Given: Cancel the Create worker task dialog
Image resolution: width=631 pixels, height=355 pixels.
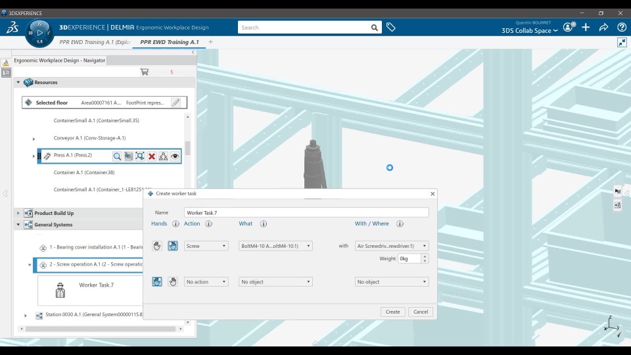Looking at the screenshot, I should (x=421, y=312).
